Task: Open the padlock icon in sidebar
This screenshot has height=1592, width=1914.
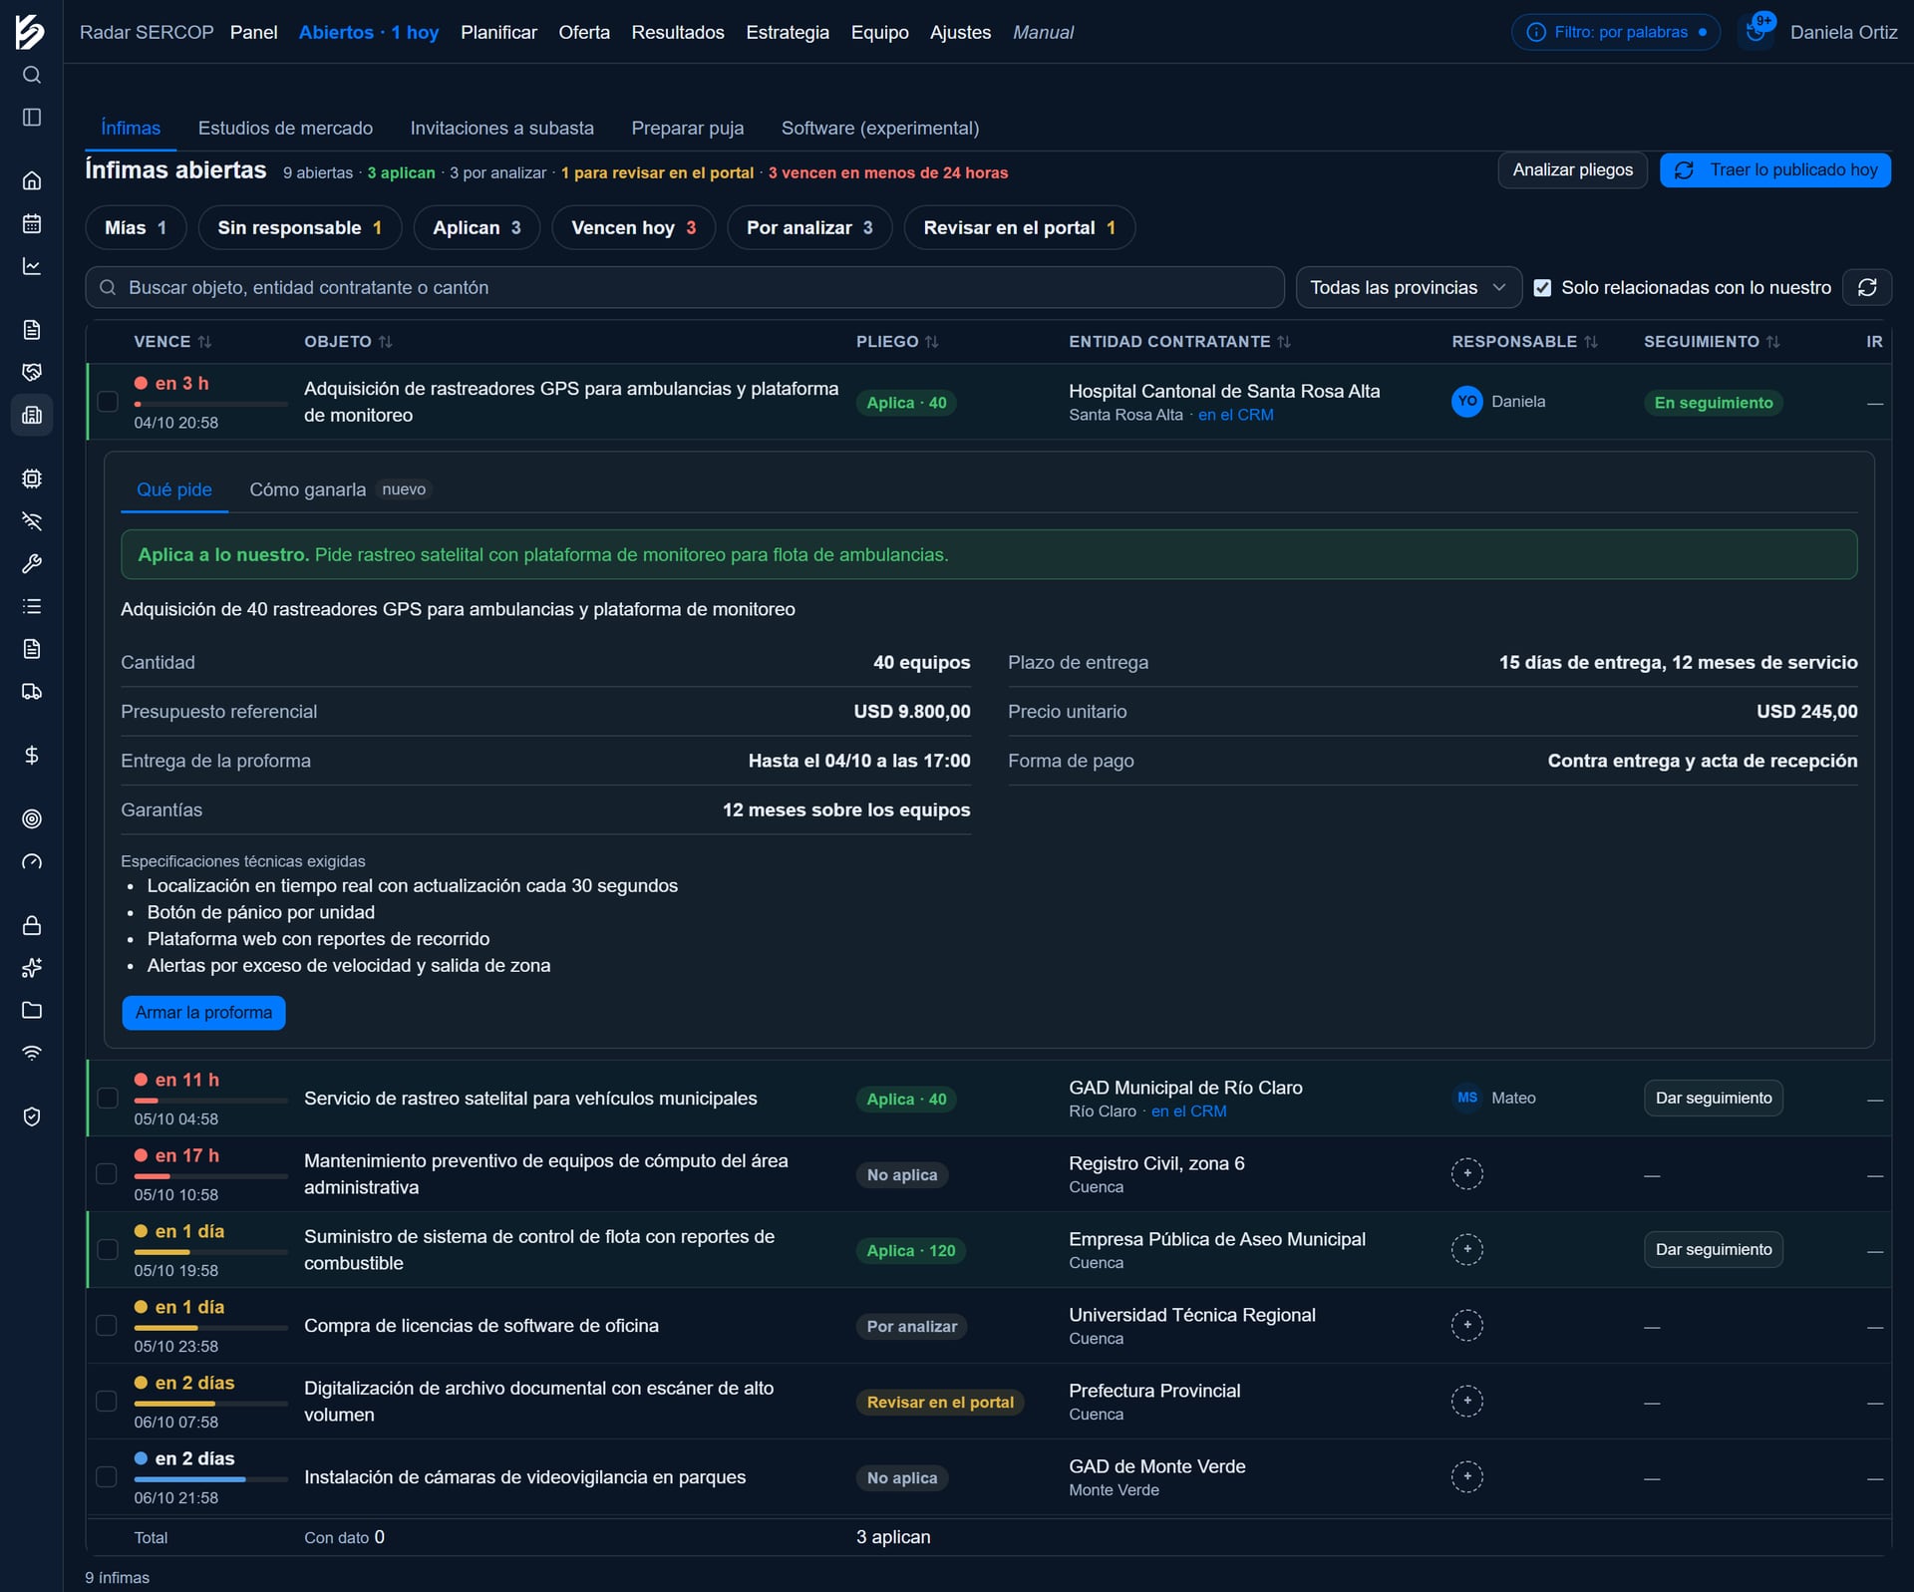Action: point(32,925)
